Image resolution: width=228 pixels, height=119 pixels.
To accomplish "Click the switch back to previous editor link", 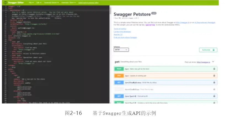I will [x=88, y=3].
